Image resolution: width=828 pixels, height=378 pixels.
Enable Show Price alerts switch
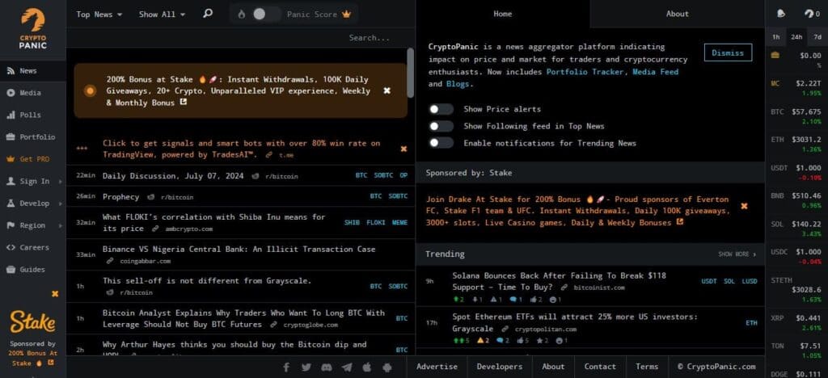pos(441,109)
